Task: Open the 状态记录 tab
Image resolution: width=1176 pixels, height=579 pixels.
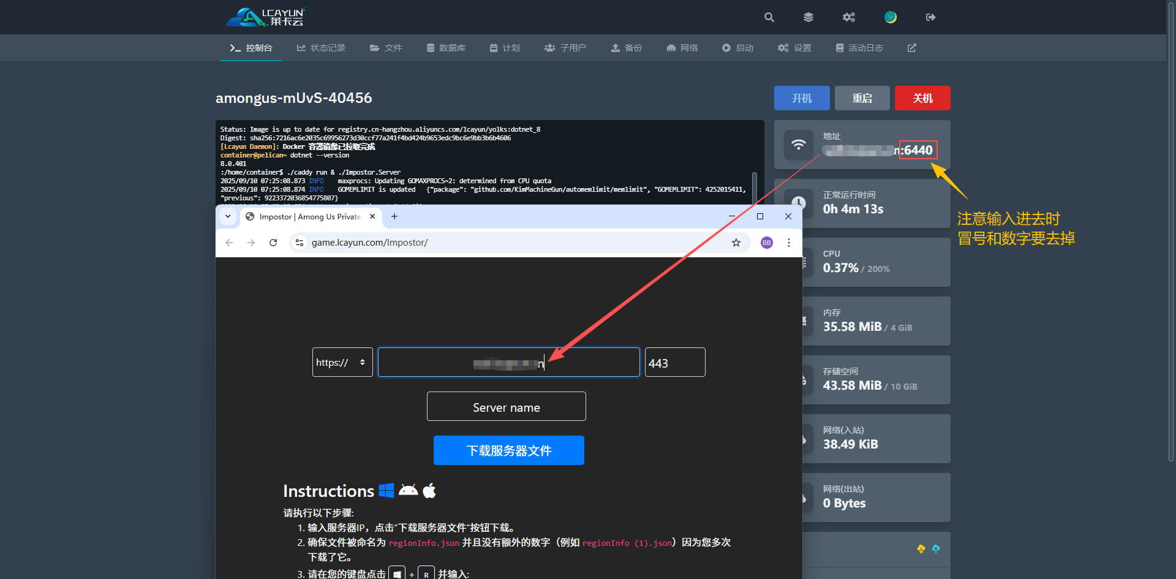Action: (321, 48)
